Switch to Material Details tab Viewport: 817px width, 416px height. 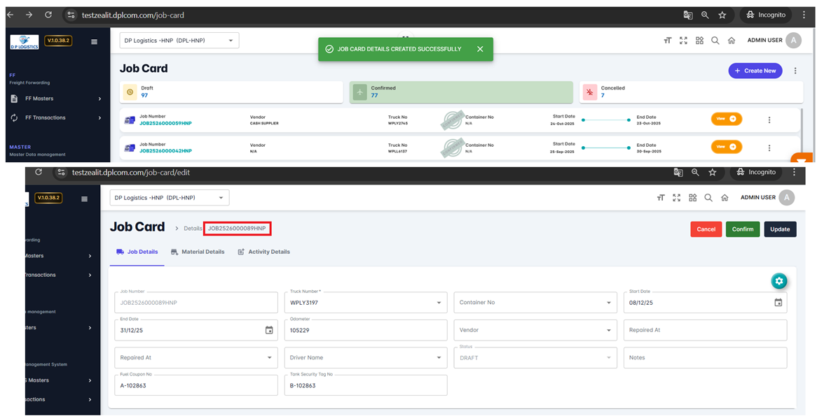pyautogui.click(x=198, y=252)
